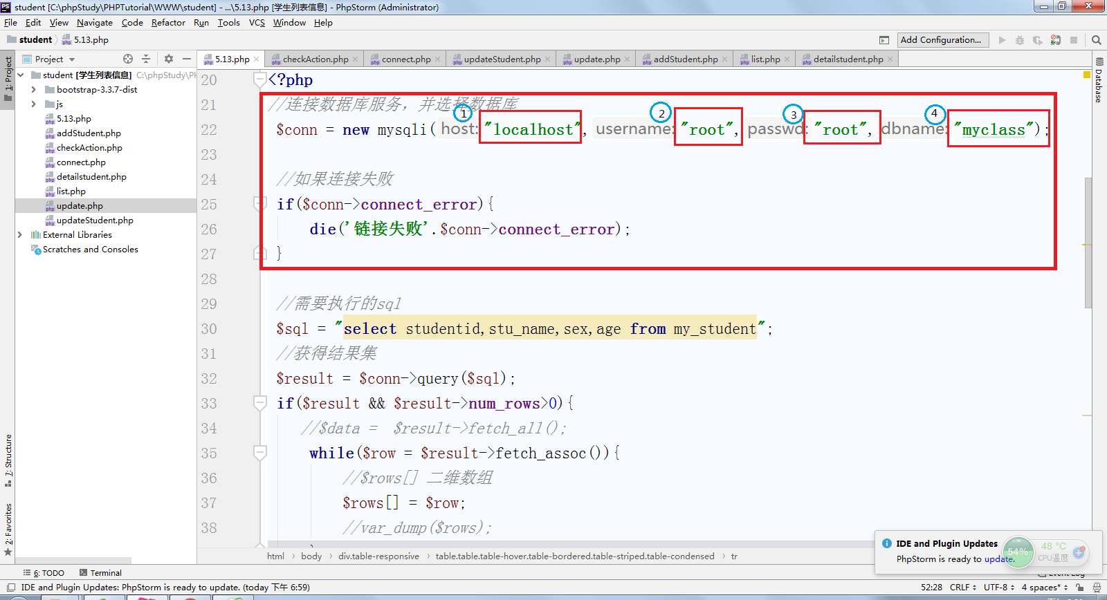Screen dimensions: 1107x600
Task: Expand the bootstrap-3.3.7-dist folder
Action: click(x=33, y=89)
